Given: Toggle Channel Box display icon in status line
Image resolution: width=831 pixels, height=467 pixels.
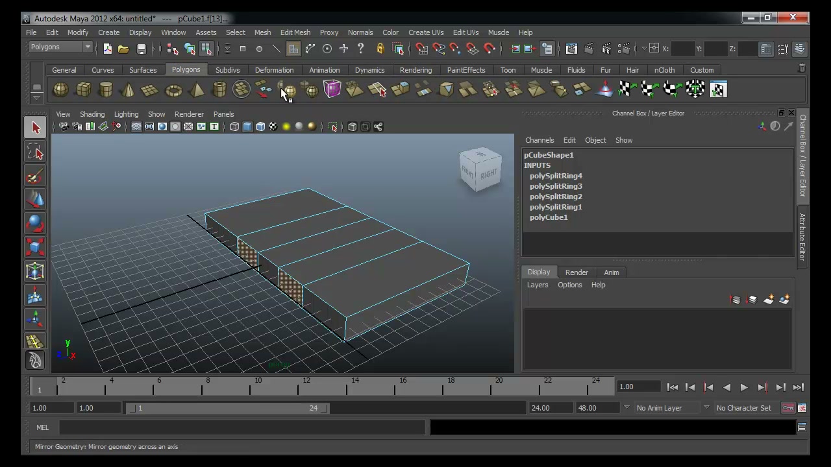Looking at the screenshot, I should pos(800,49).
